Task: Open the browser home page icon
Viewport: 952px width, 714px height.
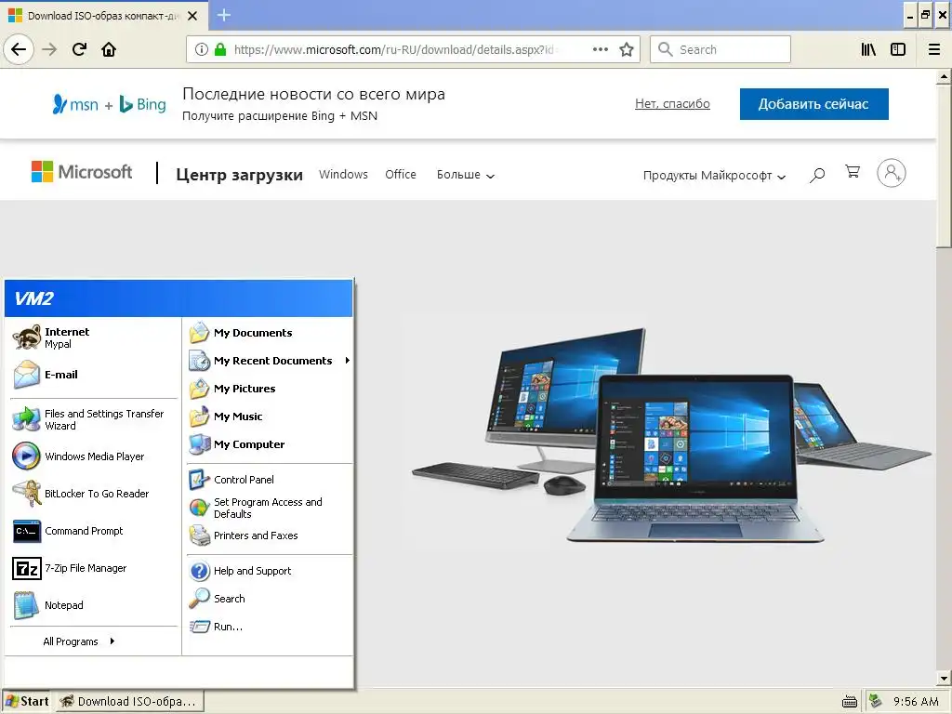Action: coord(109,49)
